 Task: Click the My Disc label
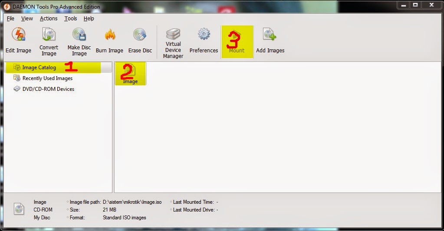coord(42,218)
